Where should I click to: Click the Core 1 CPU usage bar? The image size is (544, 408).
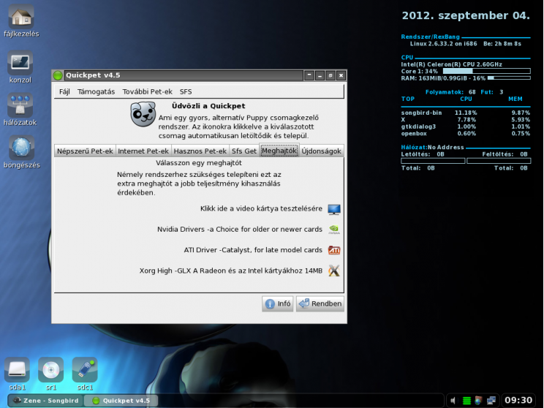[487, 71]
